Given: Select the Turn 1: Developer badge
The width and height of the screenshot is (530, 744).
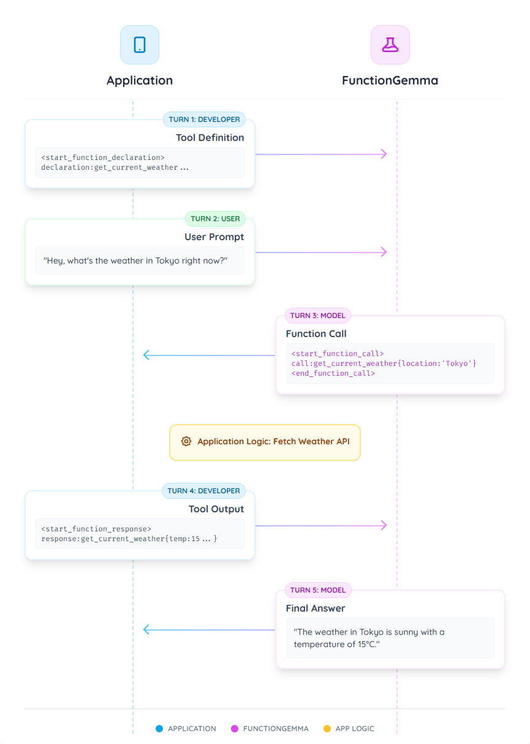Looking at the screenshot, I should [x=204, y=120].
